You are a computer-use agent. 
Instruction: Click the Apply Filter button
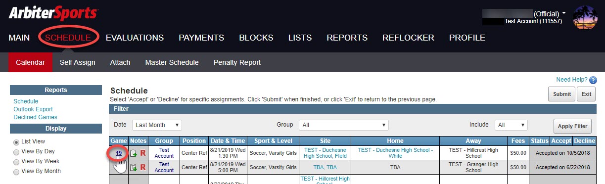coord(572,126)
